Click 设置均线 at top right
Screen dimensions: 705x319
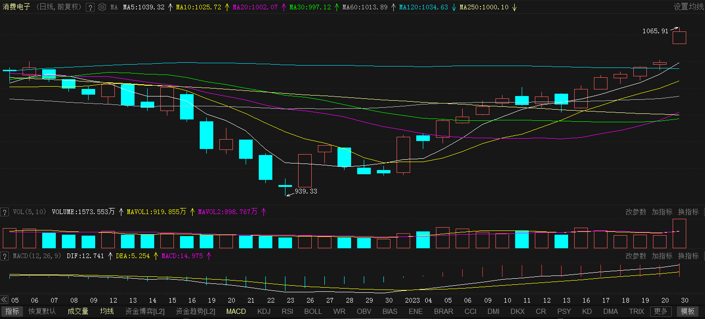tap(688, 7)
